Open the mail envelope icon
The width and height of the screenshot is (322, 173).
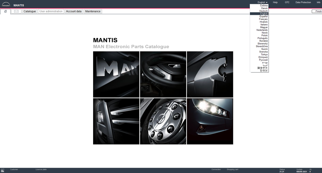16,11
